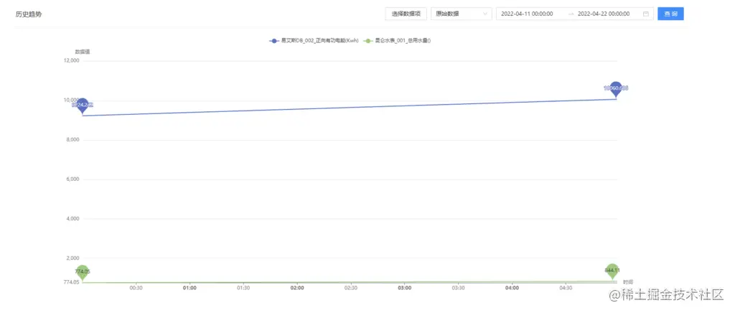Click the 02:00 x-axis label
This screenshot has width=735, height=313.
(x=297, y=288)
